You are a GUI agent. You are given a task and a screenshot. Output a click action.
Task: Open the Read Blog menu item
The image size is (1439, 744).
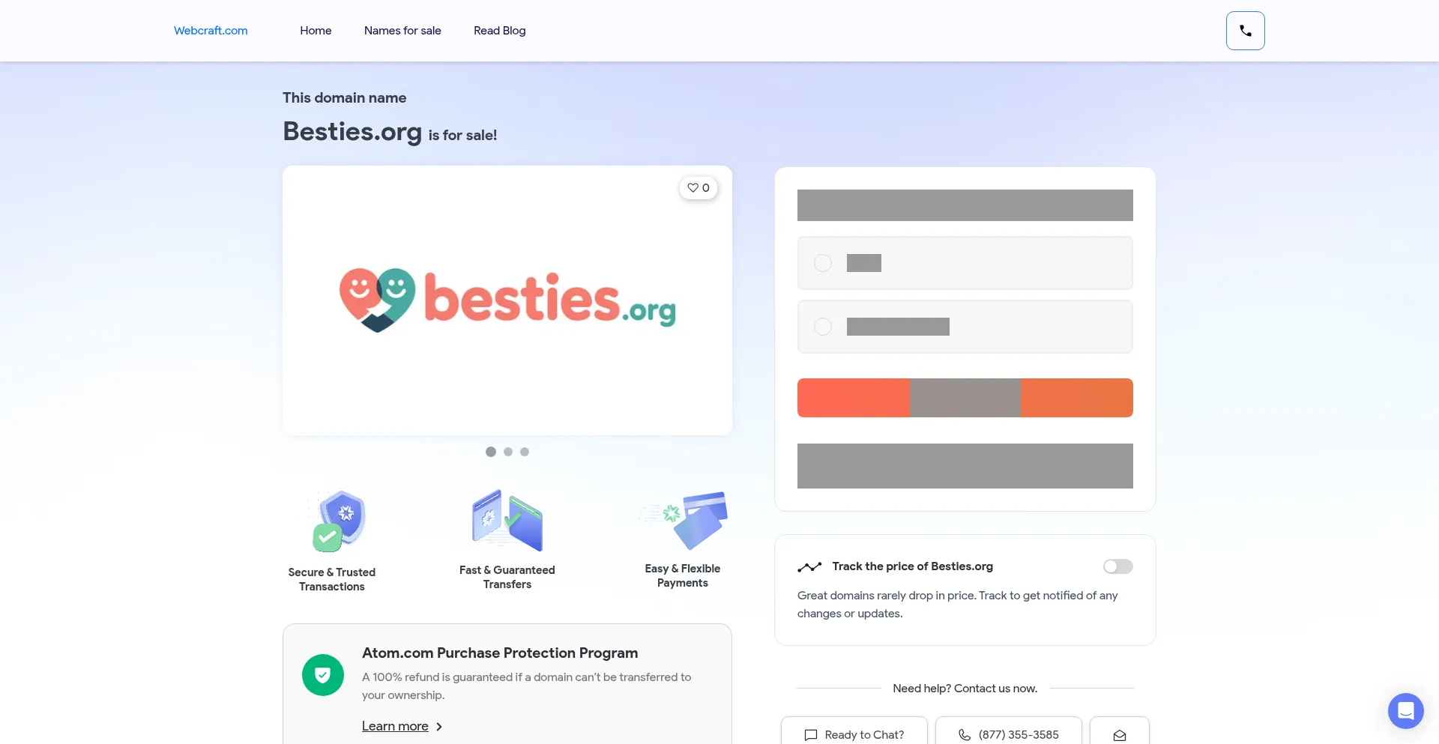(499, 31)
